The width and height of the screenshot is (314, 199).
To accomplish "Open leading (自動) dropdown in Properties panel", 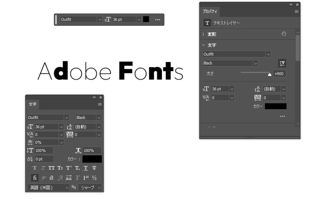I will coord(284,89).
